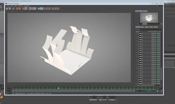Click the film strip icon in toolbar
The image size is (175, 104).
click(39, 8)
